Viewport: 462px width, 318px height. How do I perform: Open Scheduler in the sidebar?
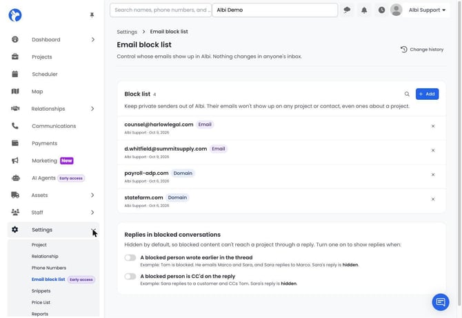(45, 74)
